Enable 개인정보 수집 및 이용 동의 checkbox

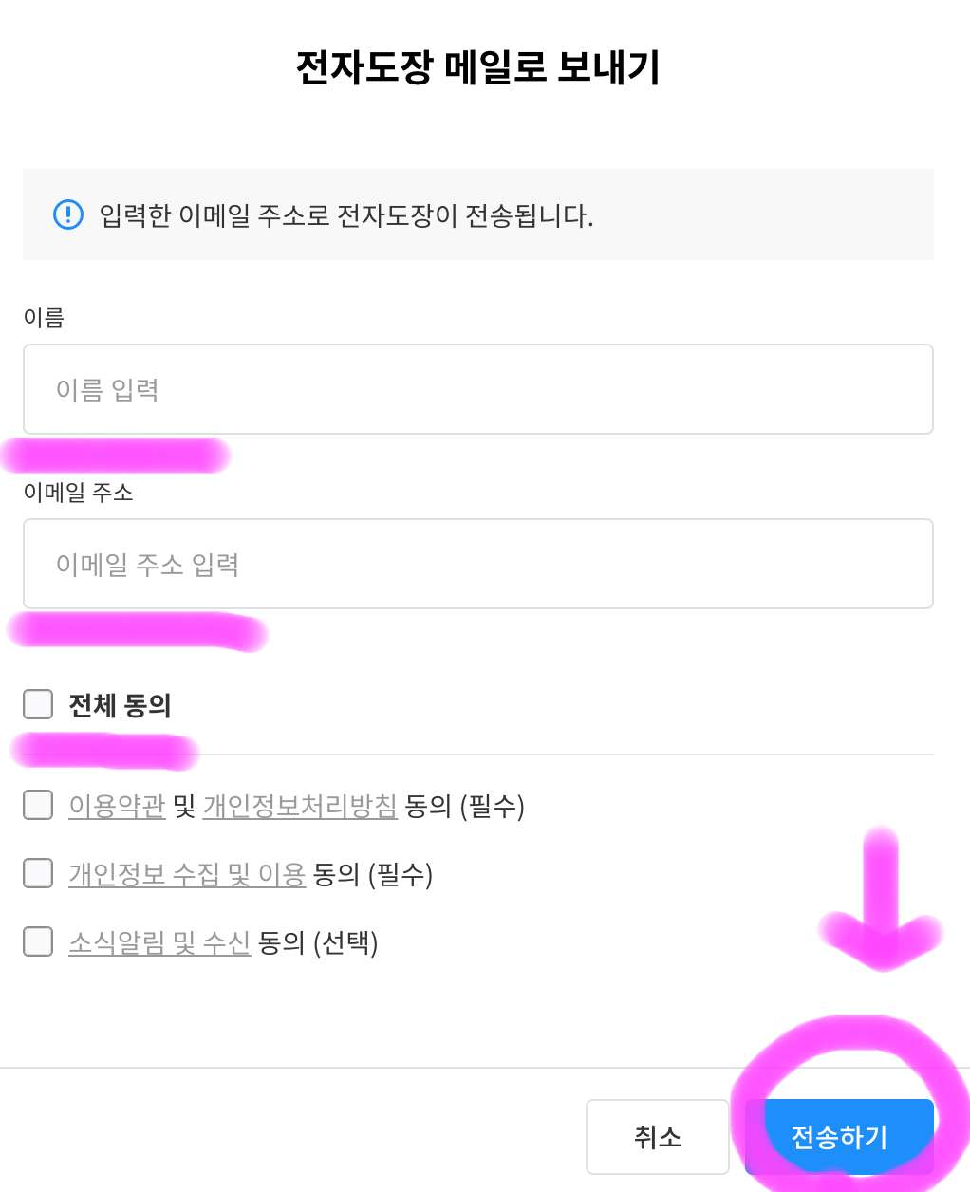coord(37,873)
